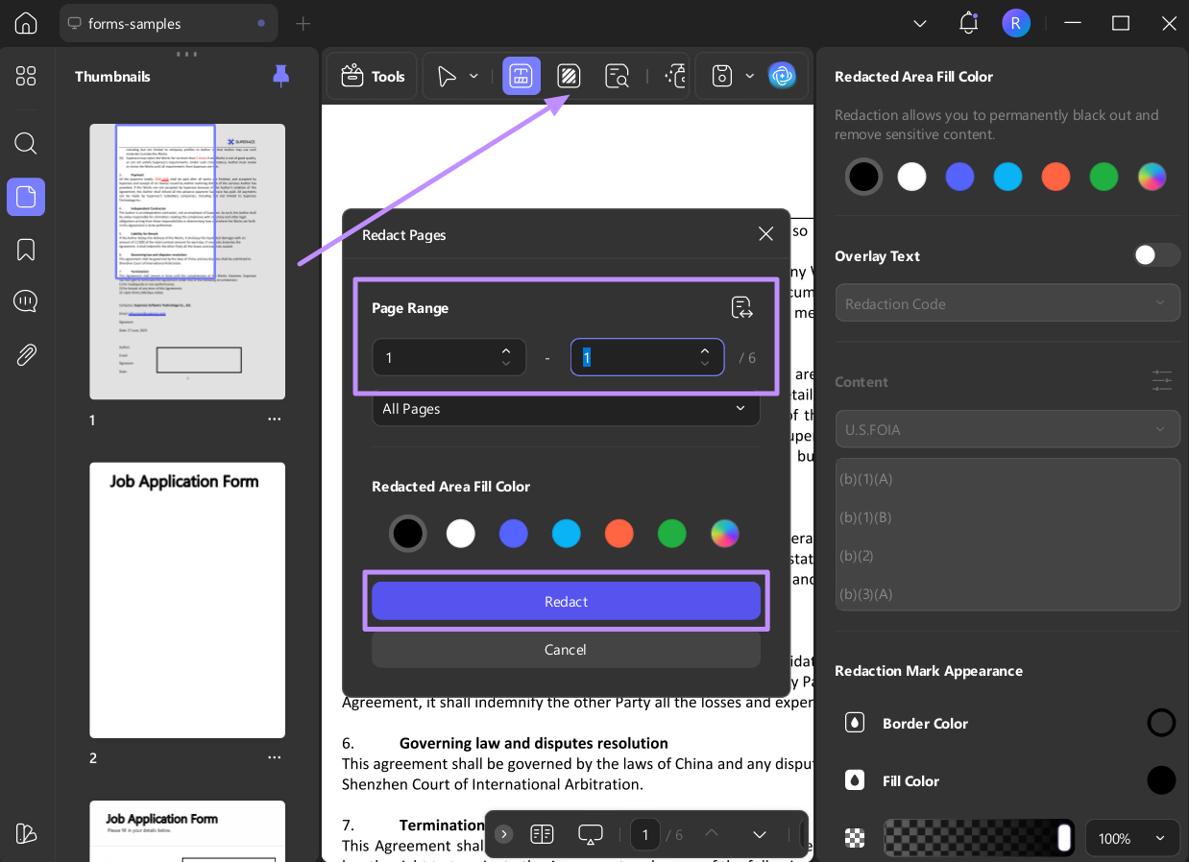The height and width of the screenshot is (862, 1189).
Task: Open the Attachments panel in the left sidebar
Action: click(x=26, y=354)
